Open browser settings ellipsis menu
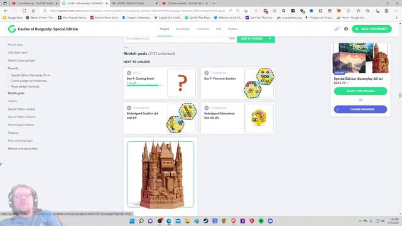The image size is (402, 226). [396, 11]
